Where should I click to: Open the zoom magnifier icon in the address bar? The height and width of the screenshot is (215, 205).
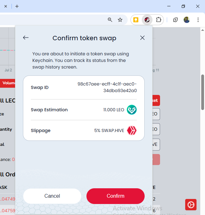pos(110,20)
